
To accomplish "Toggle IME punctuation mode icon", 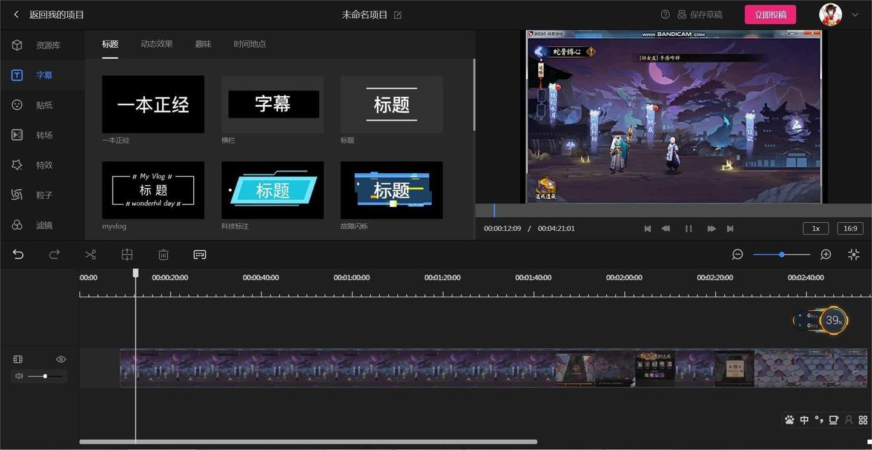I will coord(819,420).
